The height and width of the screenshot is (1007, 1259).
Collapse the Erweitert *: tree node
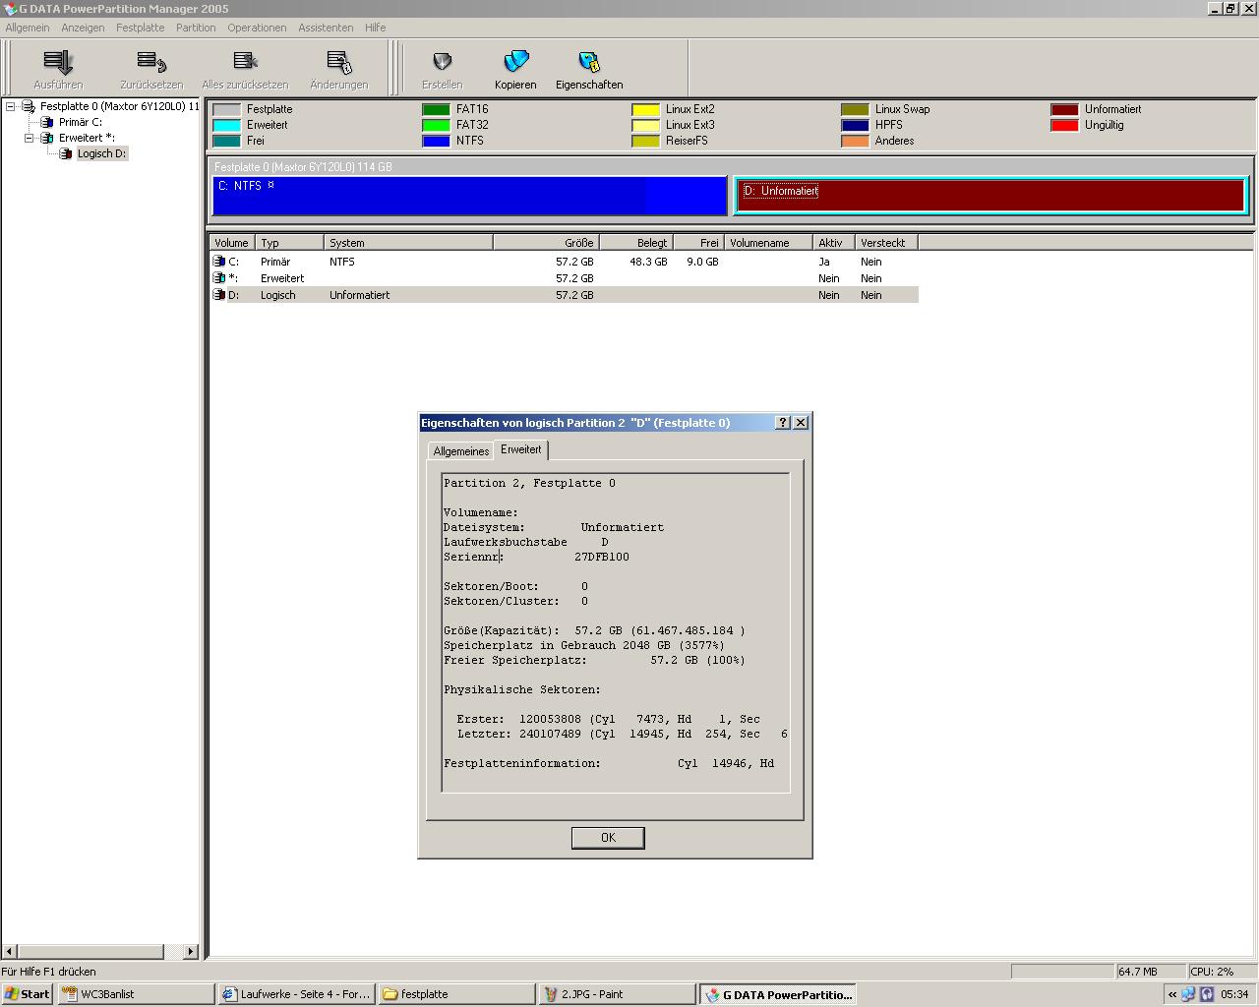(29, 138)
